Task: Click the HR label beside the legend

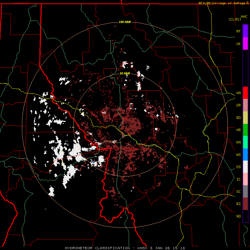Action: click(239, 130)
